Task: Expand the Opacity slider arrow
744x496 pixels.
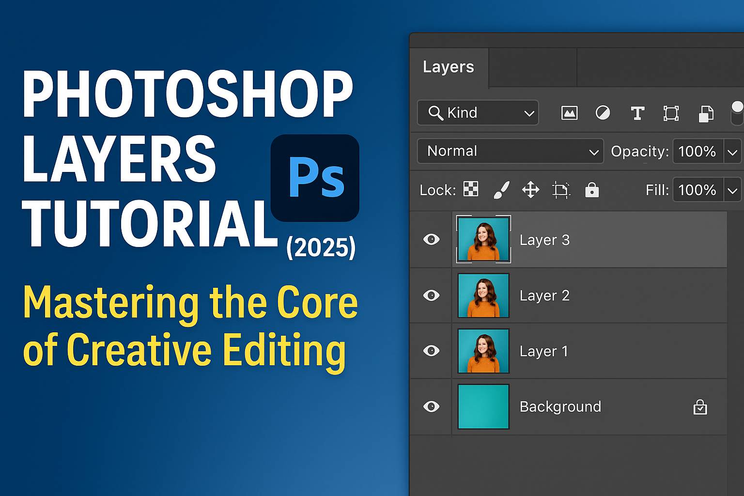Action: 732,152
